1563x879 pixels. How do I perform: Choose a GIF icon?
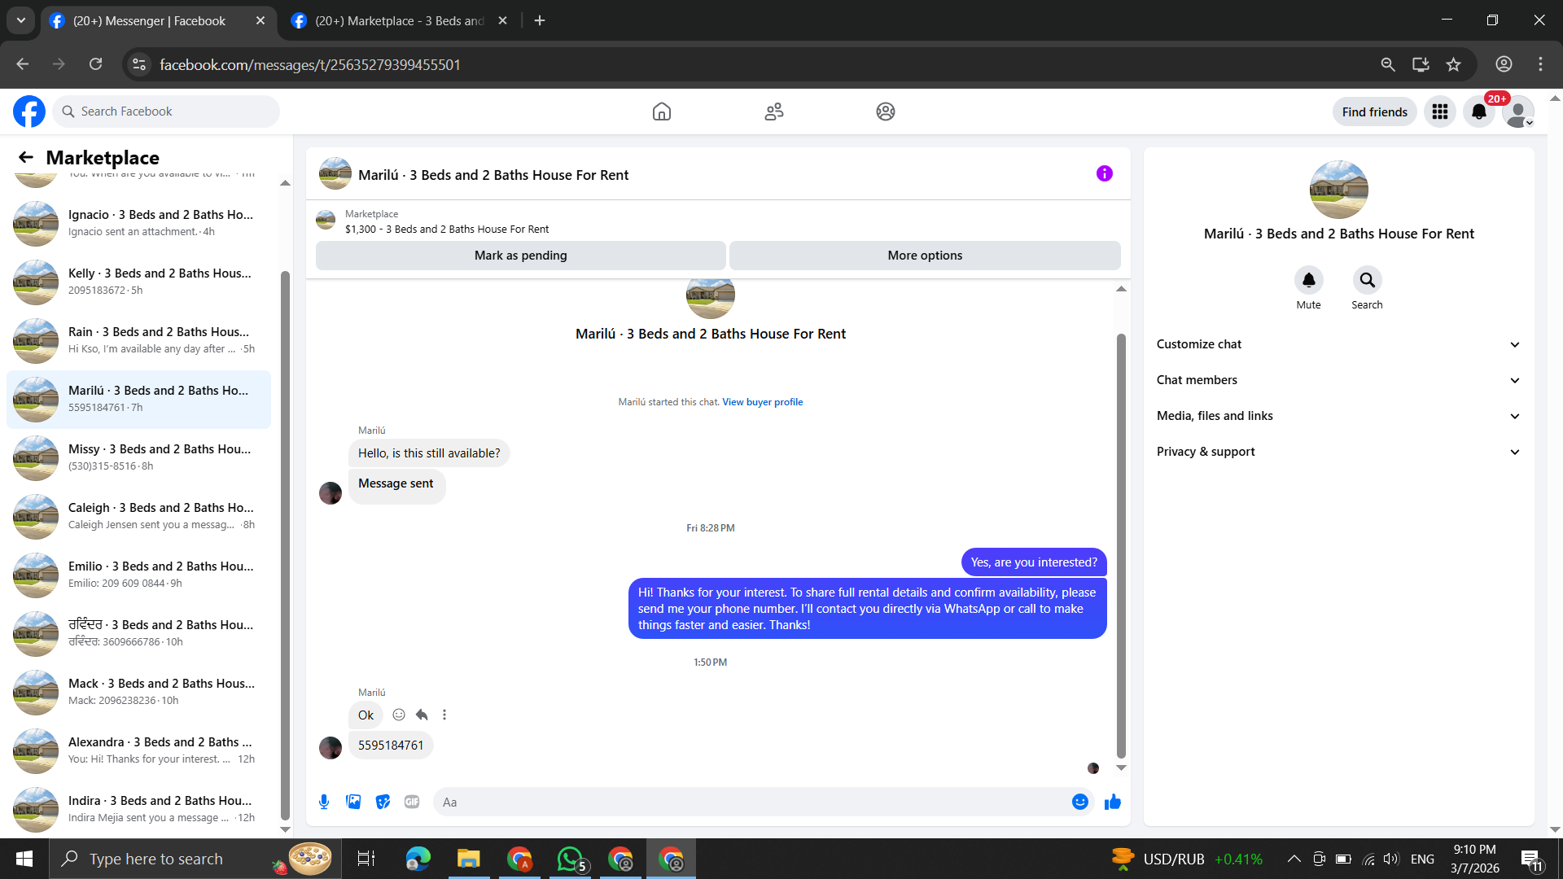click(412, 802)
